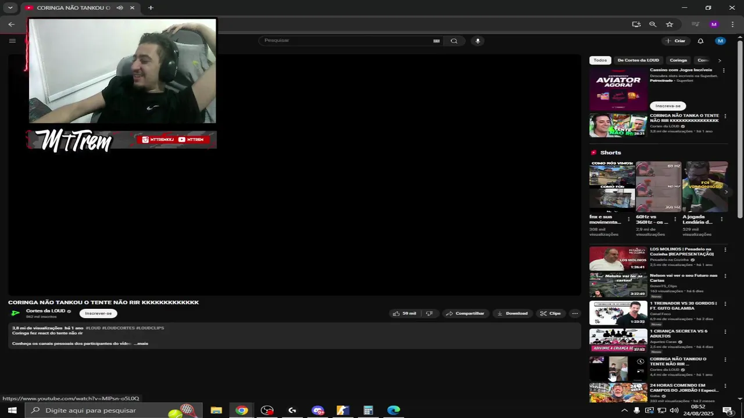Click the Windows Start button
Viewport: 744px width, 418px height.
pos(12,410)
